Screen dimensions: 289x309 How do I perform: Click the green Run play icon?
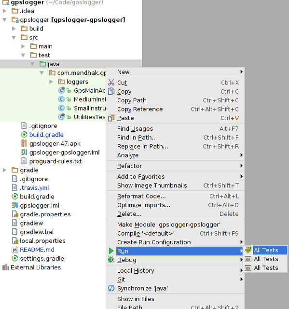click(x=111, y=251)
